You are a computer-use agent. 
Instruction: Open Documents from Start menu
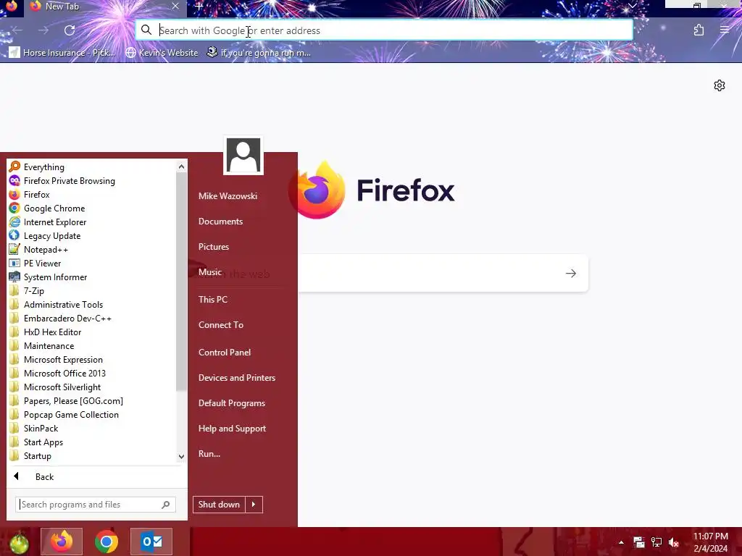coord(220,222)
